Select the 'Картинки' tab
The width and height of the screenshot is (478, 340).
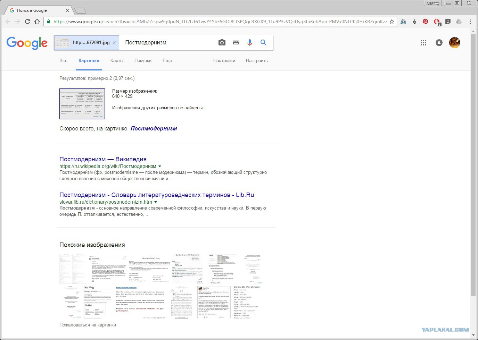click(x=89, y=60)
